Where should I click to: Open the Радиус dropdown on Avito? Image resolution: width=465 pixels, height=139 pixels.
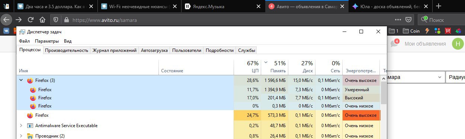click(x=455, y=77)
